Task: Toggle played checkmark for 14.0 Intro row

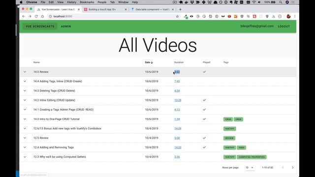Action: [204, 119]
